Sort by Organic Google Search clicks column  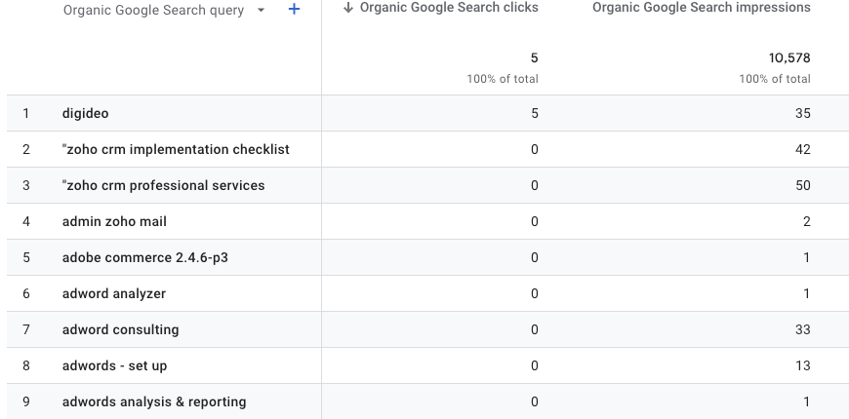[449, 8]
